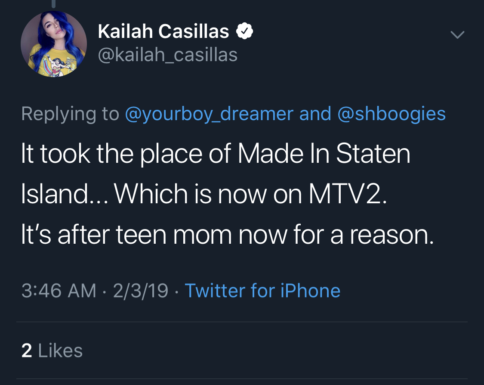The image size is (484, 385).
Task: Click the word Island in tweet
Action: [55, 194]
